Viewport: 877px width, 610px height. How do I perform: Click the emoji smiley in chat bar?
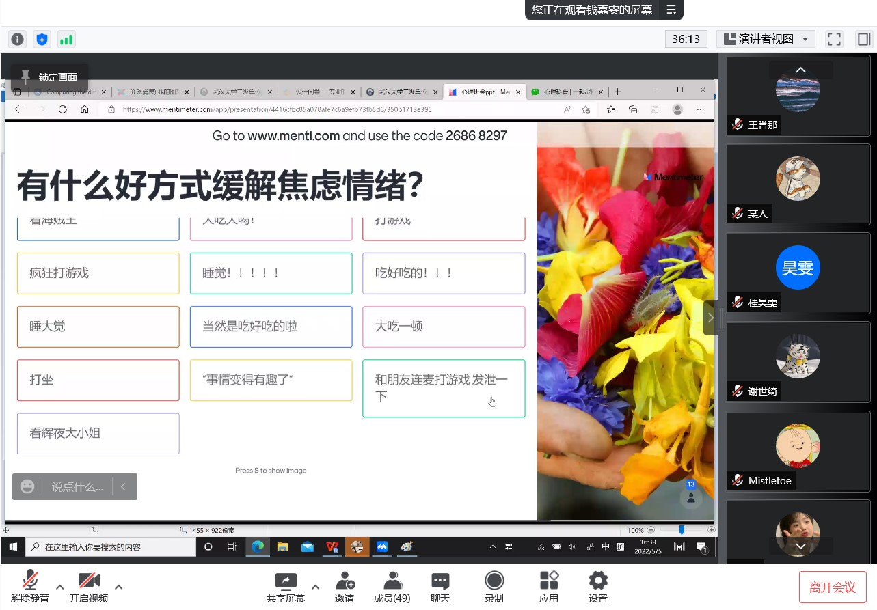coord(27,486)
